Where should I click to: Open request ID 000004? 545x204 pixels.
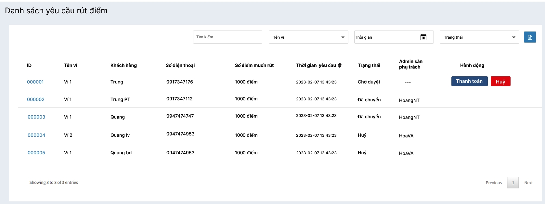pos(36,135)
